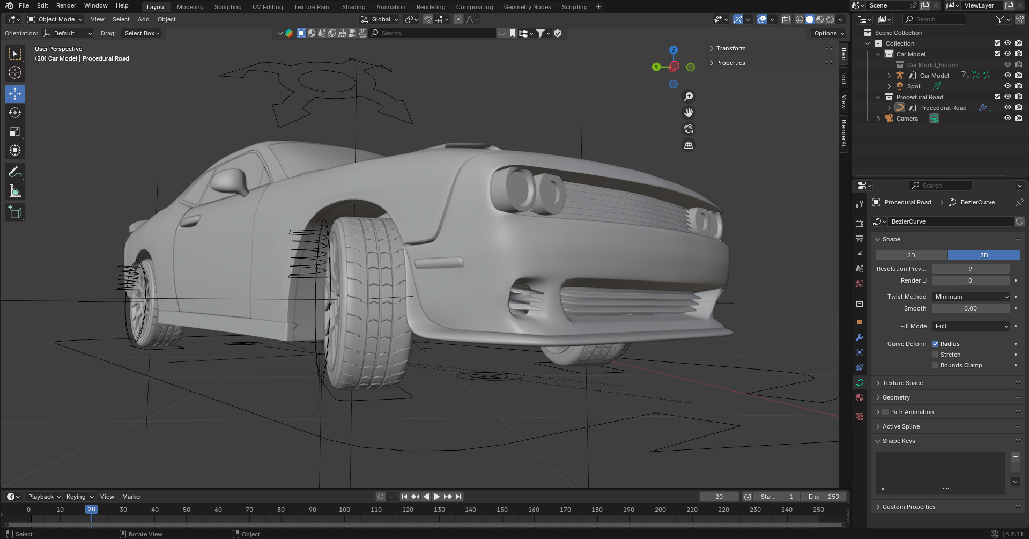
Task: Open the World properties tab icon
Action: 860,284
